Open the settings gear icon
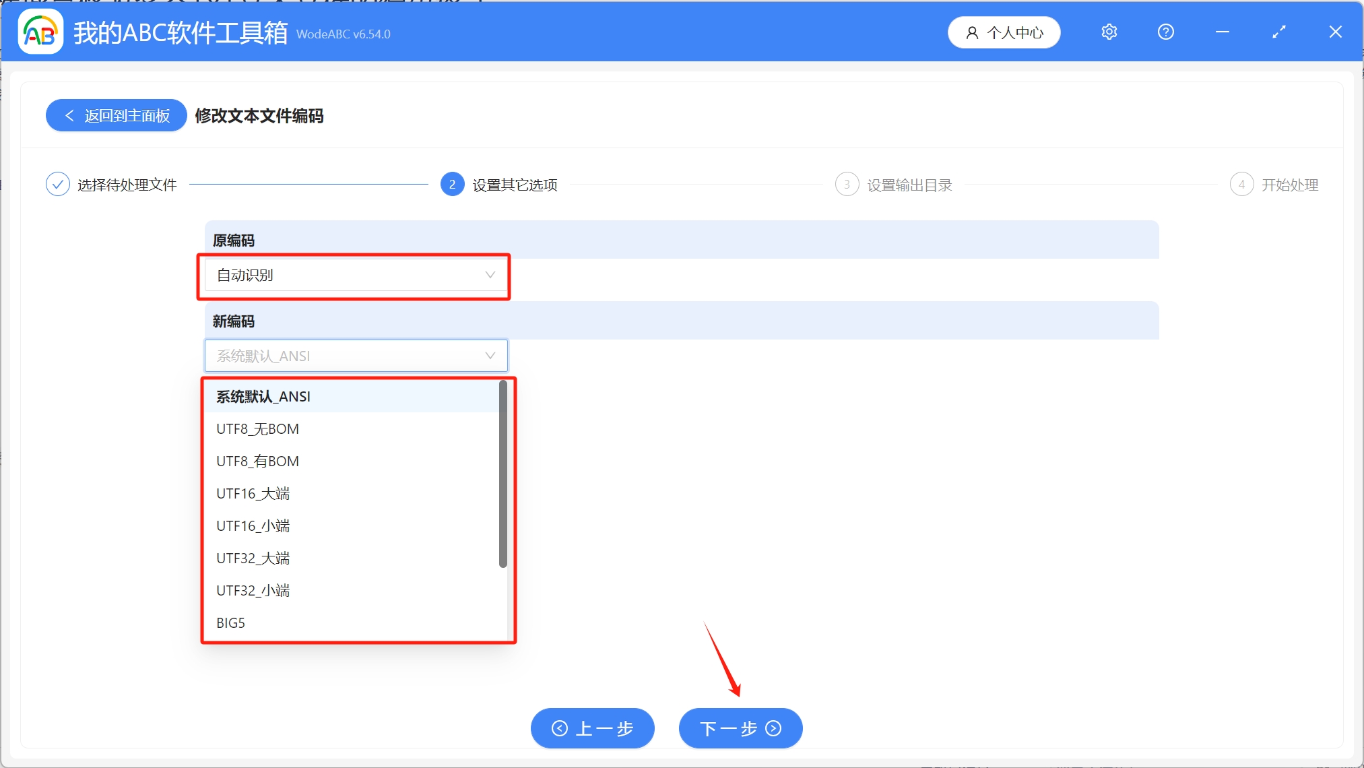Viewport: 1364px width, 768px height. click(1109, 32)
